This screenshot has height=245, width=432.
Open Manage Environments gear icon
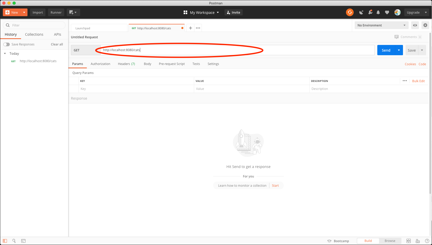tap(425, 25)
